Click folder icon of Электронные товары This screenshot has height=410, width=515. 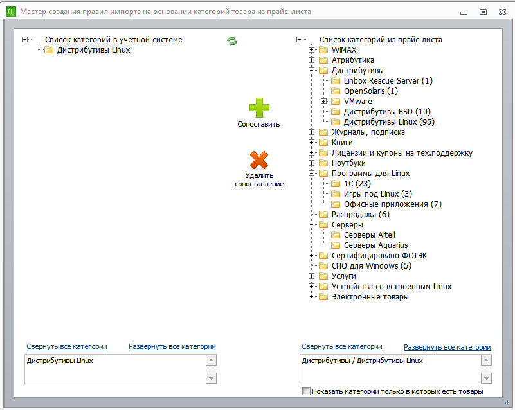[x=323, y=297]
